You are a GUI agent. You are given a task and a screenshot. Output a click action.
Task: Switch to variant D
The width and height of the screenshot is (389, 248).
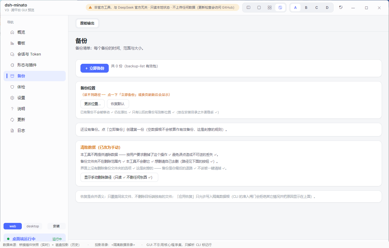tap(327, 8)
